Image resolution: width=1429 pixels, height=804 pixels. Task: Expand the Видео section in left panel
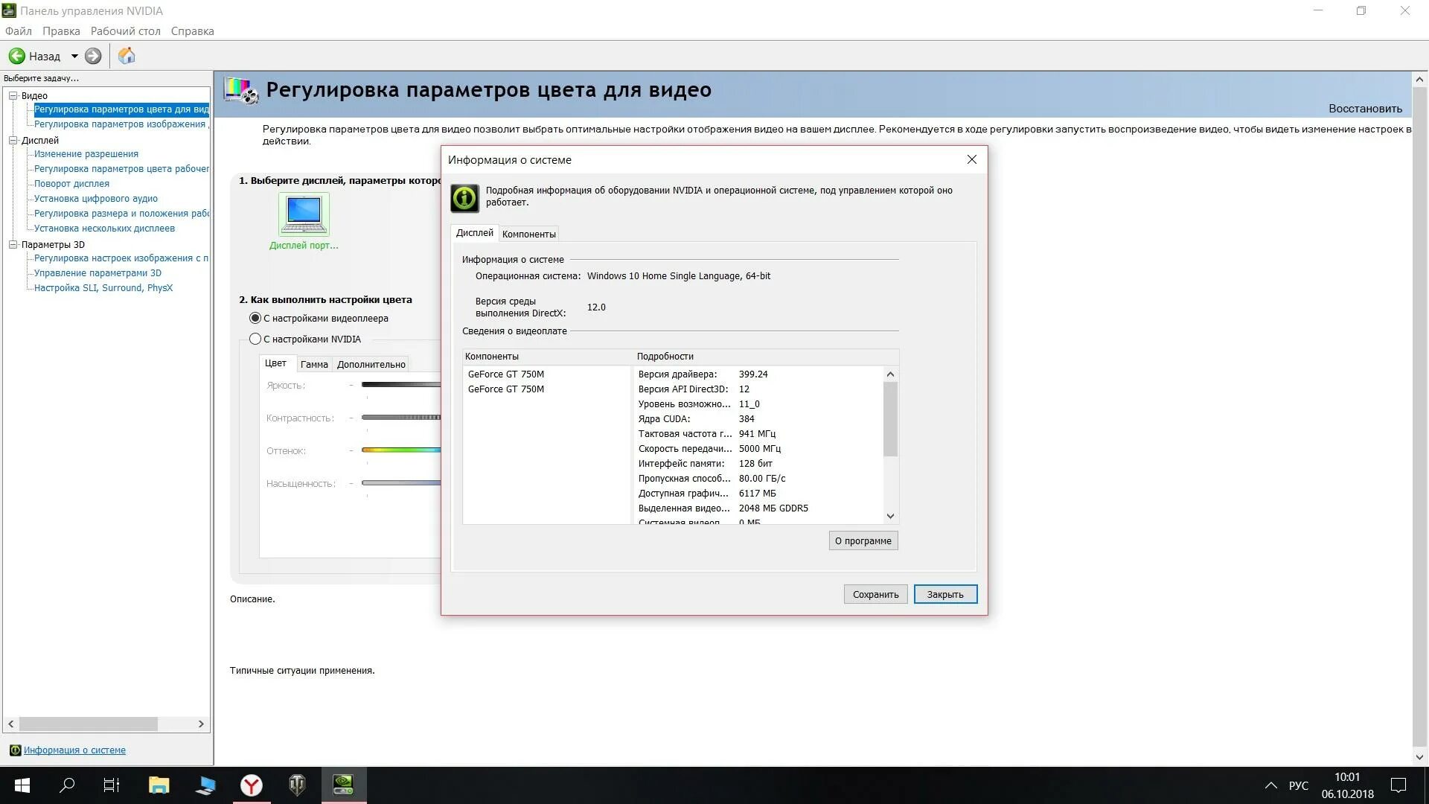[x=13, y=95]
